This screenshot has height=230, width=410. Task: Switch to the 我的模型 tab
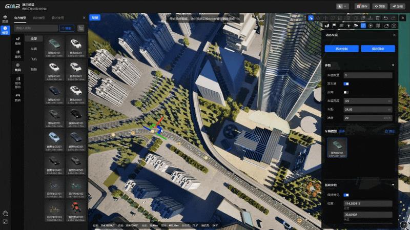click(39, 17)
